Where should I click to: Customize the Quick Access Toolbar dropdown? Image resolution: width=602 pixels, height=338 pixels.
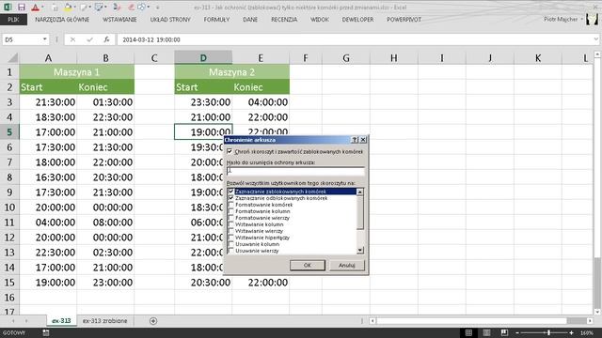(x=157, y=8)
